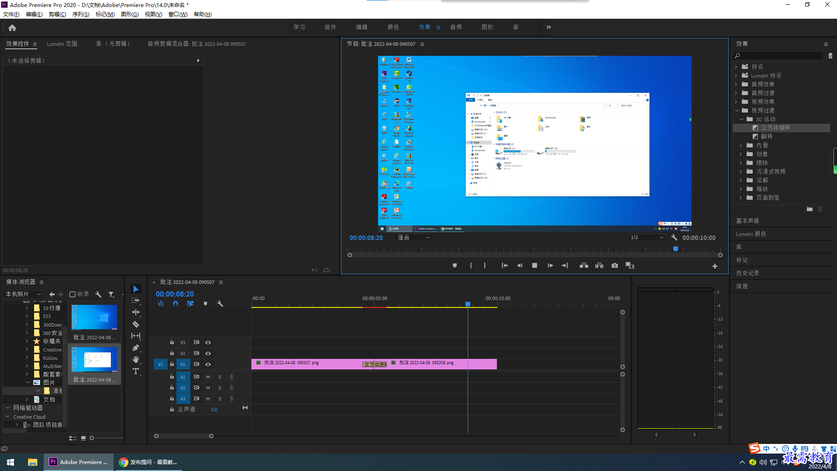Screen dimensions: 837x471
Task: Open the 本机照片 location dropdown
Action: (x=23, y=294)
